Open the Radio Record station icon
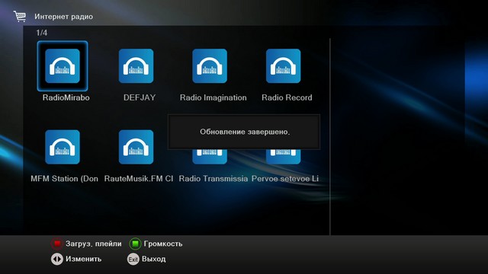The width and height of the screenshot is (488, 274). (x=283, y=66)
